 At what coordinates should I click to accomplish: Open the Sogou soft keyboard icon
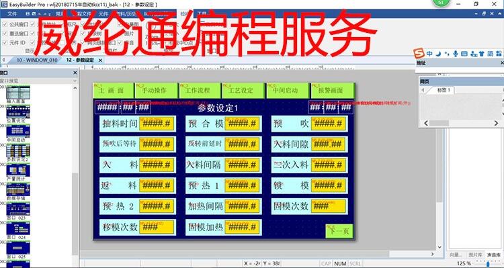click(464, 54)
